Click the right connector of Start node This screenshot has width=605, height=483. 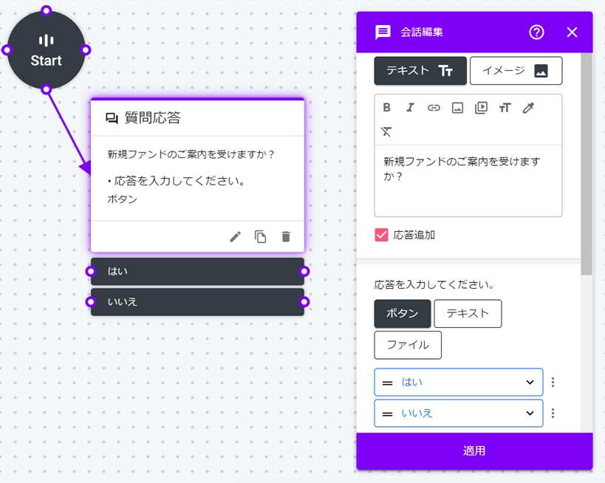tap(86, 50)
